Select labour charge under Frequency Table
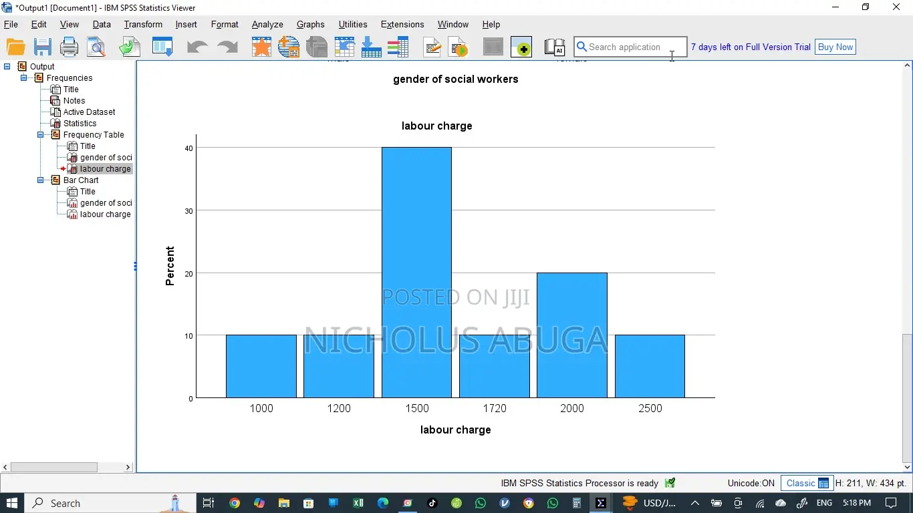Viewport: 913px width, 513px height. (x=106, y=168)
